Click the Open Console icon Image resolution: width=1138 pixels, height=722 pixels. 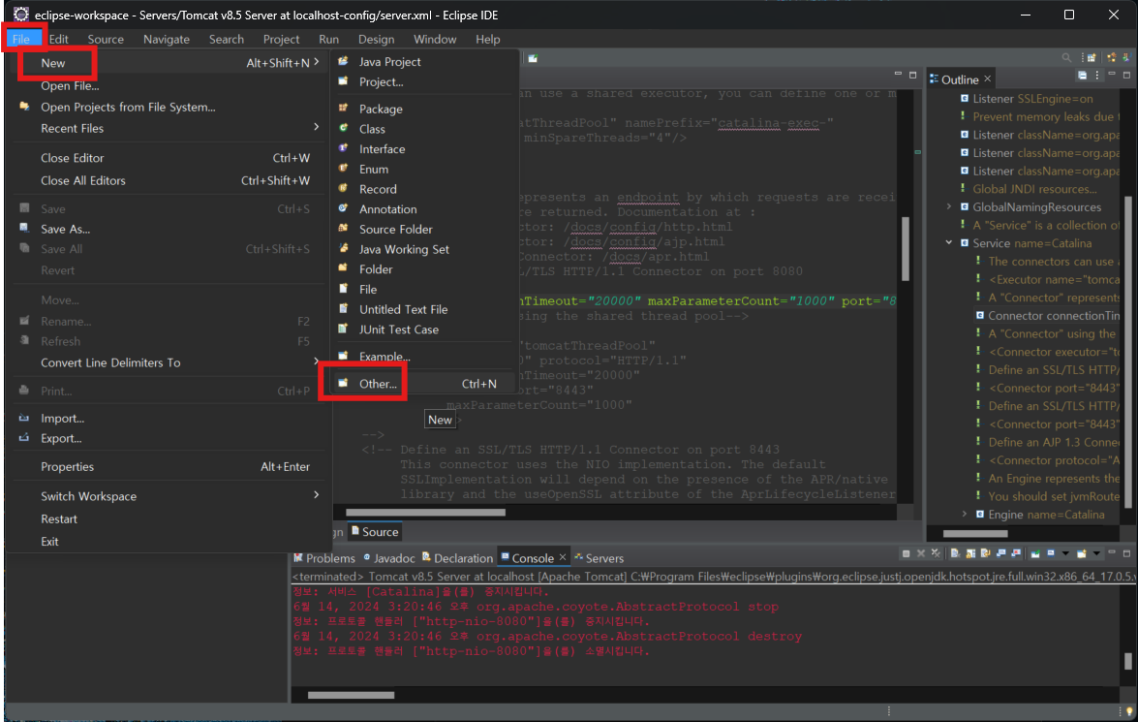pyautogui.click(x=1082, y=553)
